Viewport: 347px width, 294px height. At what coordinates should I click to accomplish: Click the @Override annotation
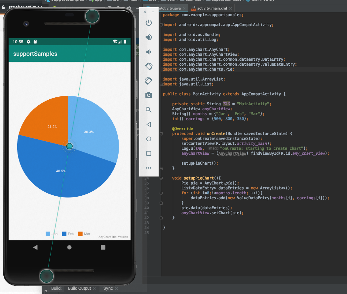coord(182,129)
